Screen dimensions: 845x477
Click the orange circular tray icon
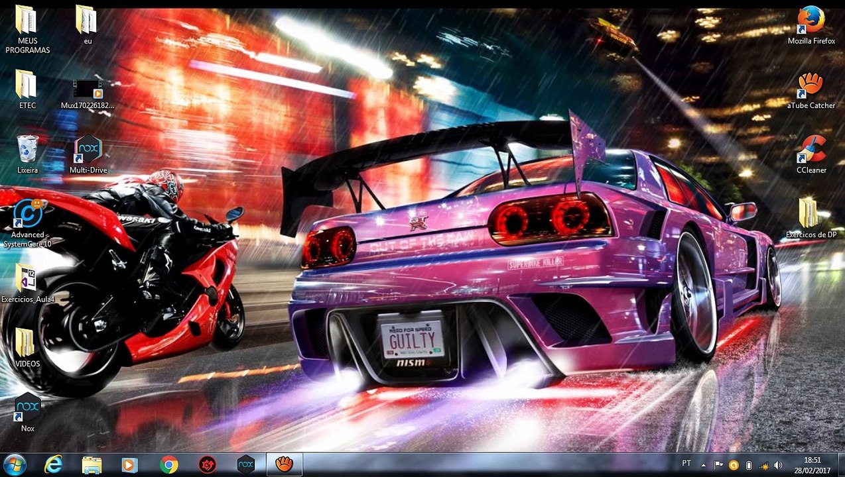[x=734, y=464]
